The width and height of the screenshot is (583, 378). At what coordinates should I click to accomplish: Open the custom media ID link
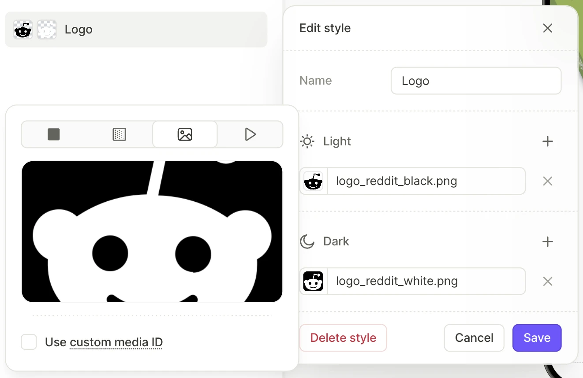[x=116, y=342]
